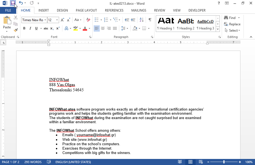Clear all formatting with eraser icon
Screen dimensions: 255x165
click(88, 20)
